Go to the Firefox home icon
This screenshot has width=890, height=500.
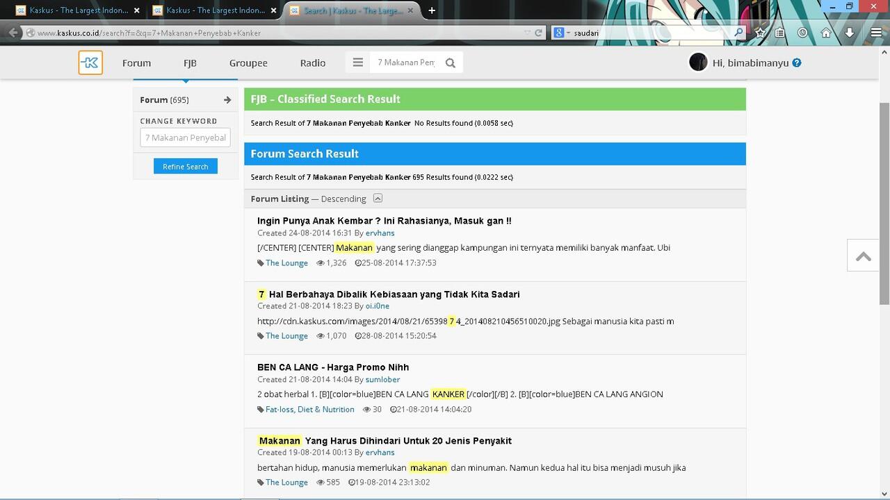point(826,33)
